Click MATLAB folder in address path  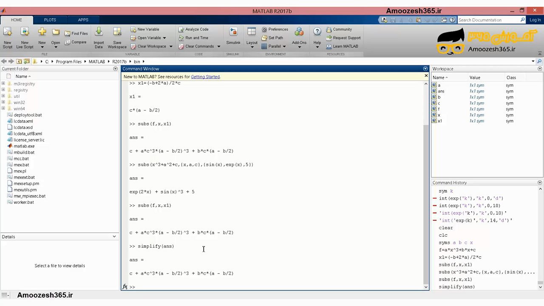96,62
